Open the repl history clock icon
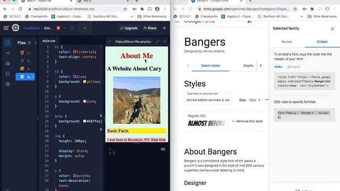Viewport: 340px width, 191px height. click(72, 28)
